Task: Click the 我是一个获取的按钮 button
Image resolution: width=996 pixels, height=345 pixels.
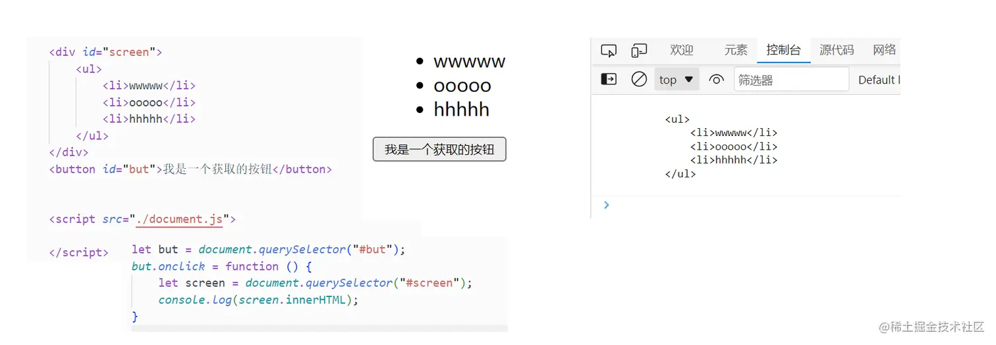Action: [439, 149]
